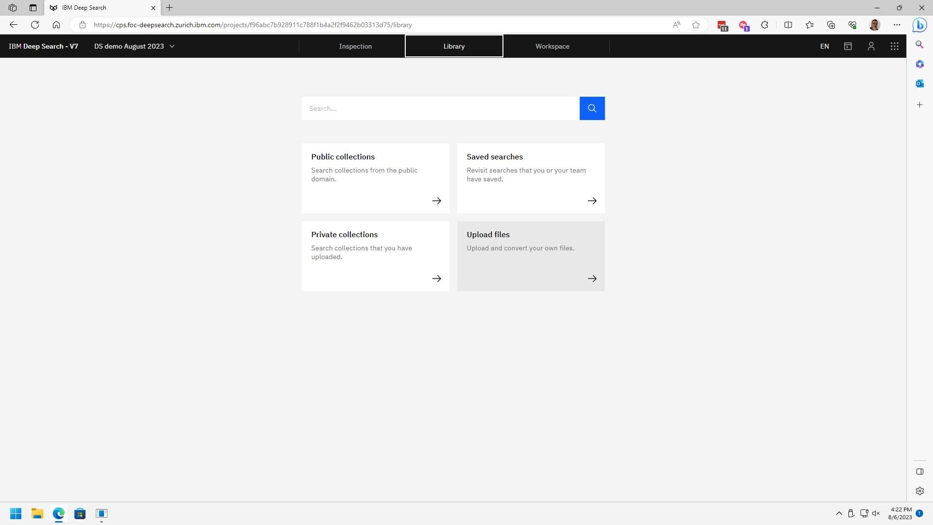The width and height of the screenshot is (933, 525).
Task: Open the network tray icon
Action: [864, 513]
